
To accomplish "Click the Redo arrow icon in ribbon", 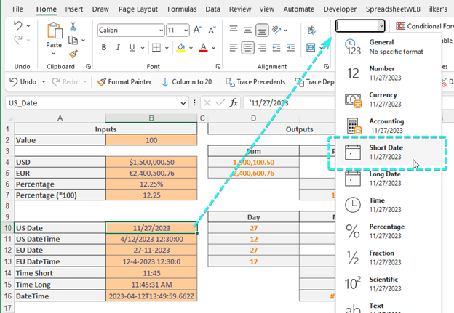I will click(x=18, y=40).
